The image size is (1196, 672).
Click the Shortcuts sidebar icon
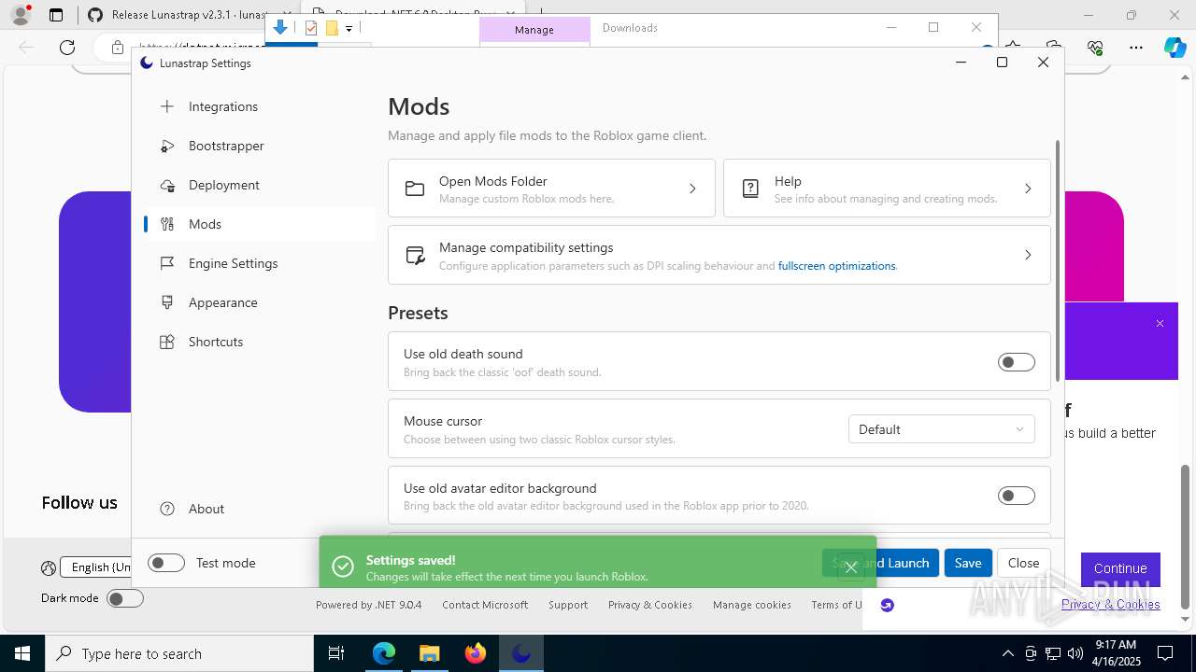pos(167,342)
